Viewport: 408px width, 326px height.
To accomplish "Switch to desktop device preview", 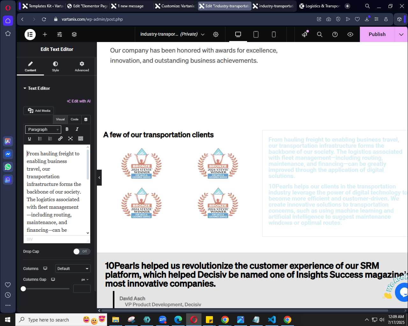I will tap(238, 34).
